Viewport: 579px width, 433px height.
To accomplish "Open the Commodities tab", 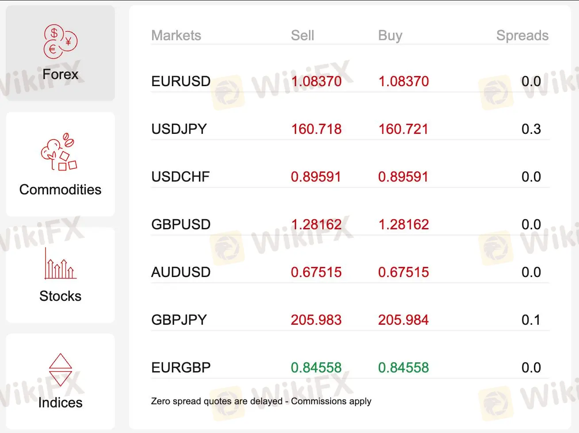I will (61, 190).
